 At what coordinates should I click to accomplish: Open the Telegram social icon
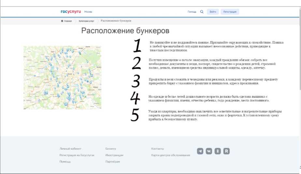[x=200, y=151]
